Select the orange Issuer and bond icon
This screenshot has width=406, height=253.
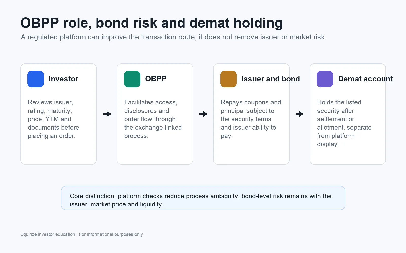(228, 79)
